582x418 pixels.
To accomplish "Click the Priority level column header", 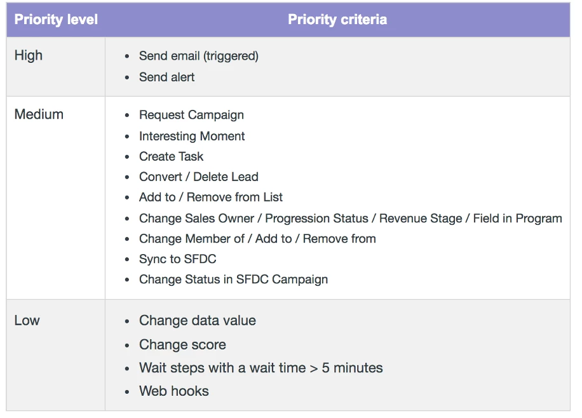I will coord(56,20).
